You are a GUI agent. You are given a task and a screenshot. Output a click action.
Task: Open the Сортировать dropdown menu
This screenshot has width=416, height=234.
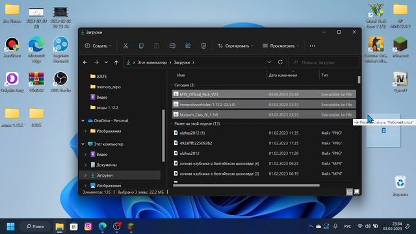click(x=235, y=46)
